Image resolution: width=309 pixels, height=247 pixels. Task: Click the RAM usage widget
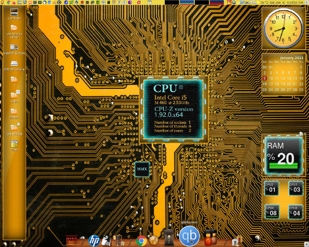point(283,155)
